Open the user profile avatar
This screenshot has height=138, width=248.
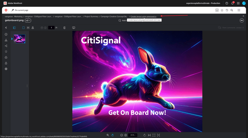click(244, 3)
